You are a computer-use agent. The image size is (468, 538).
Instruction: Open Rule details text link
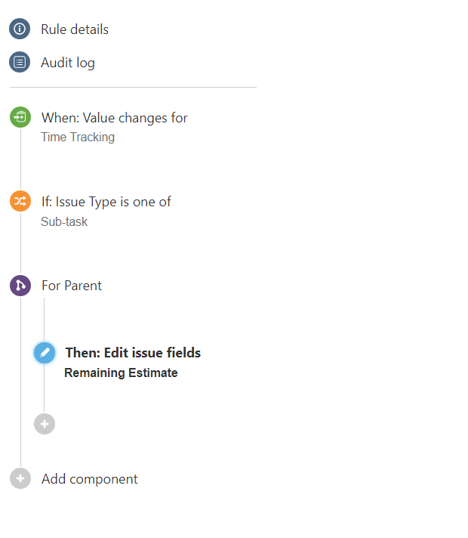[x=75, y=29]
